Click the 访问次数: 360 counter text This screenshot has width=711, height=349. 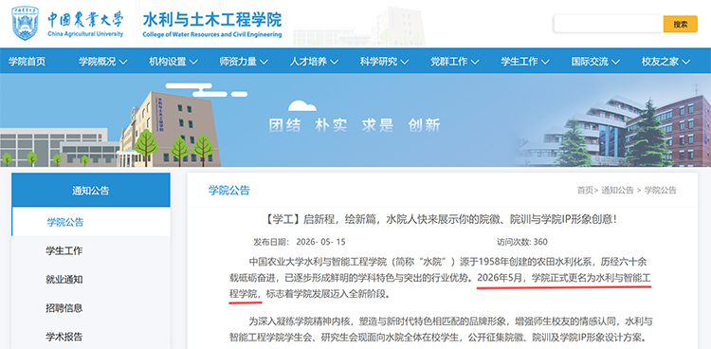tap(522, 242)
